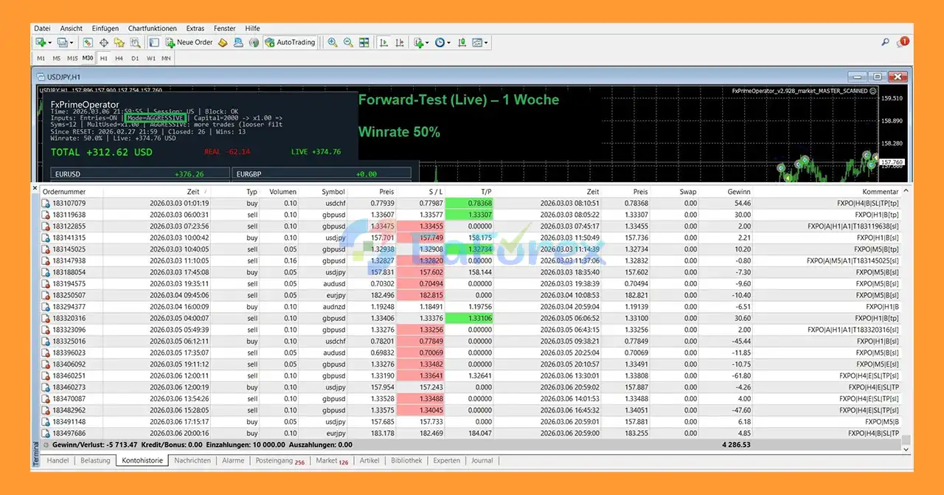
Task: Select order 183107079 row
Action: (x=69, y=203)
